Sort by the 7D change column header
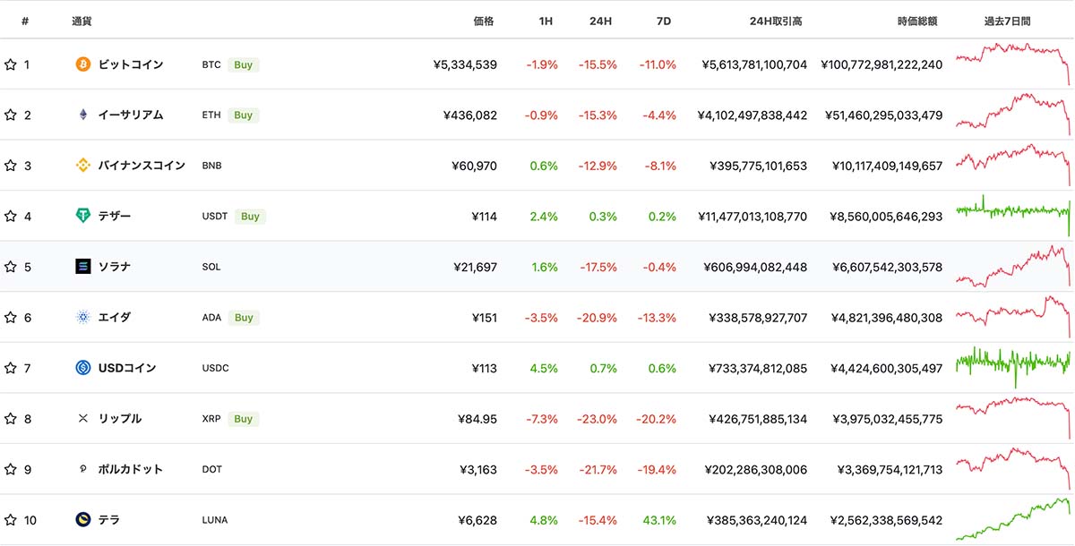The image size is (1075, 546). pos(664,21)
